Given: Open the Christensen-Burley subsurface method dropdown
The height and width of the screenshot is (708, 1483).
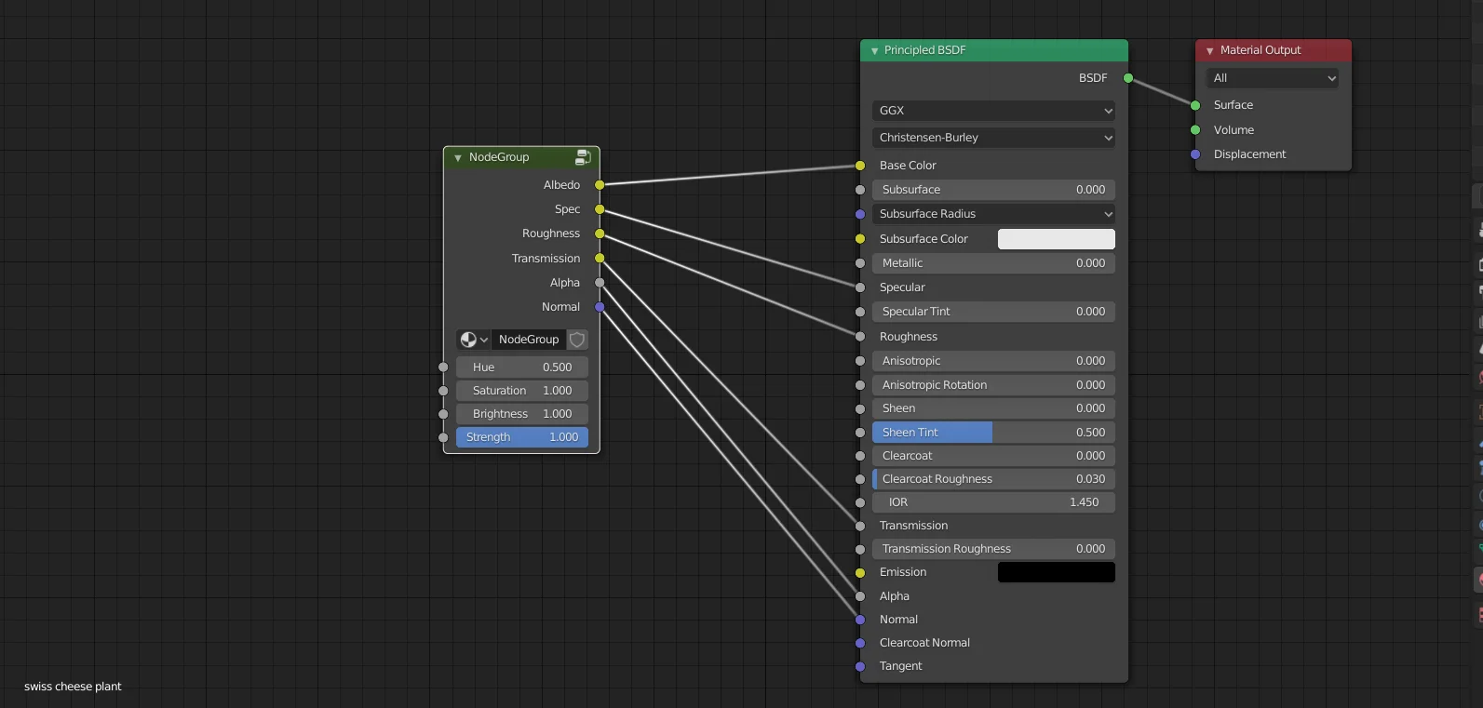Looking at the screenshot, I should pos(993,138).
